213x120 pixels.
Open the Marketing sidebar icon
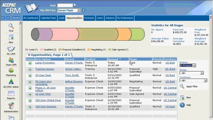pyautogui.click(x=11, y=71)
